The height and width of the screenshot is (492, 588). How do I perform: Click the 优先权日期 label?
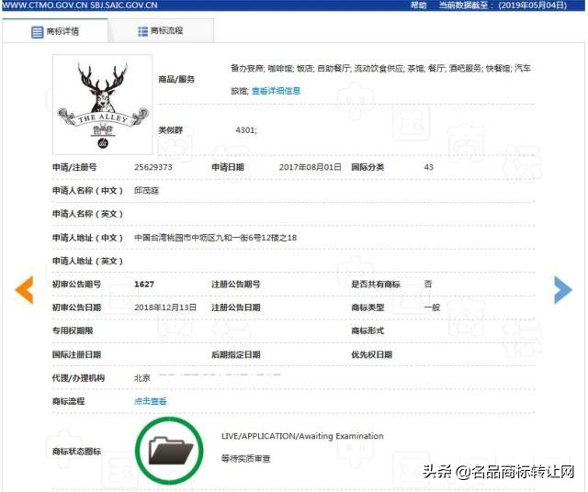click(371, 354)
